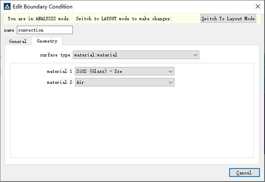Click the Switch To Layout Mode button
Screen dimensions: 265x182
(x=228, y=19)
